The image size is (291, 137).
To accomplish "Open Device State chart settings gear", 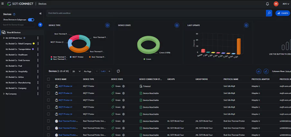I will [x=177, y=25].
